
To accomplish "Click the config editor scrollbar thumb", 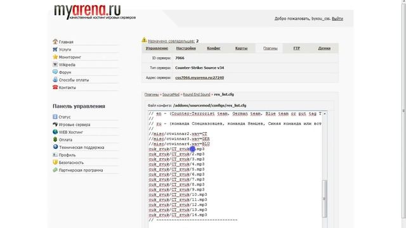I will (x=324, y=198).
